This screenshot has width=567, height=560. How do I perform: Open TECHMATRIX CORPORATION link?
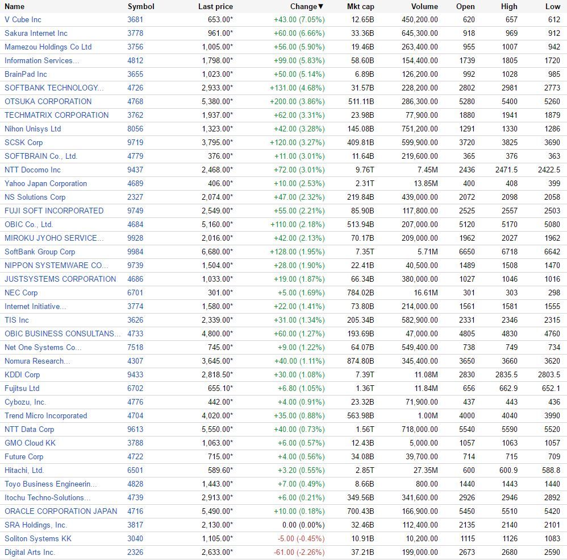pyautogui.click(x=56, y=115)
